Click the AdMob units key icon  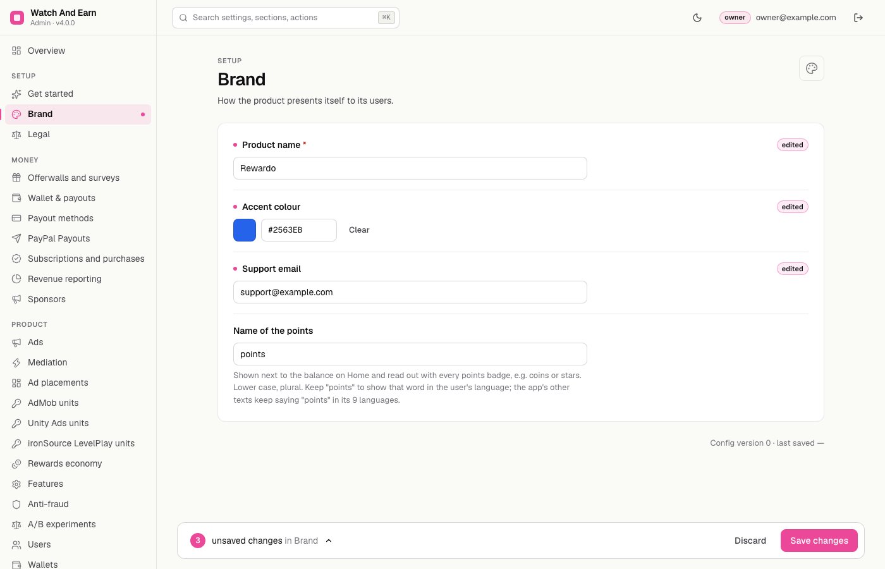pos(16,403)
